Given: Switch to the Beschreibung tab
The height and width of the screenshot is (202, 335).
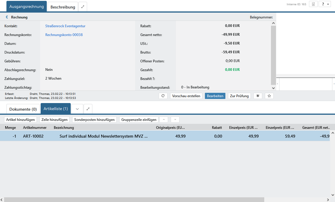Looking at the screenshot, I should click(x=63, y=7).
